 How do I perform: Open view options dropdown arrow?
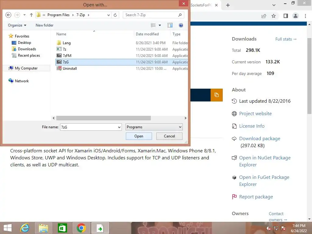pos(160,25)
